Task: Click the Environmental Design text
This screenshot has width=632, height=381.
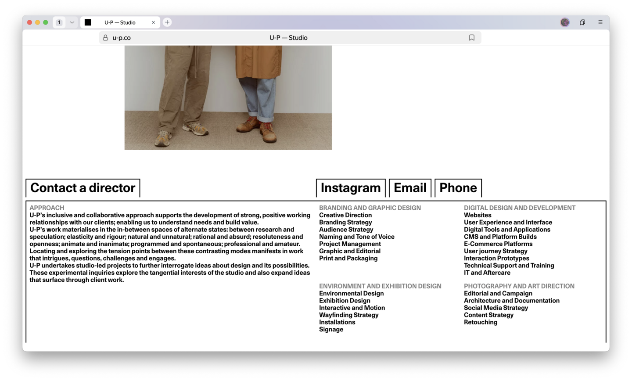Action: [x=352, y=294]
